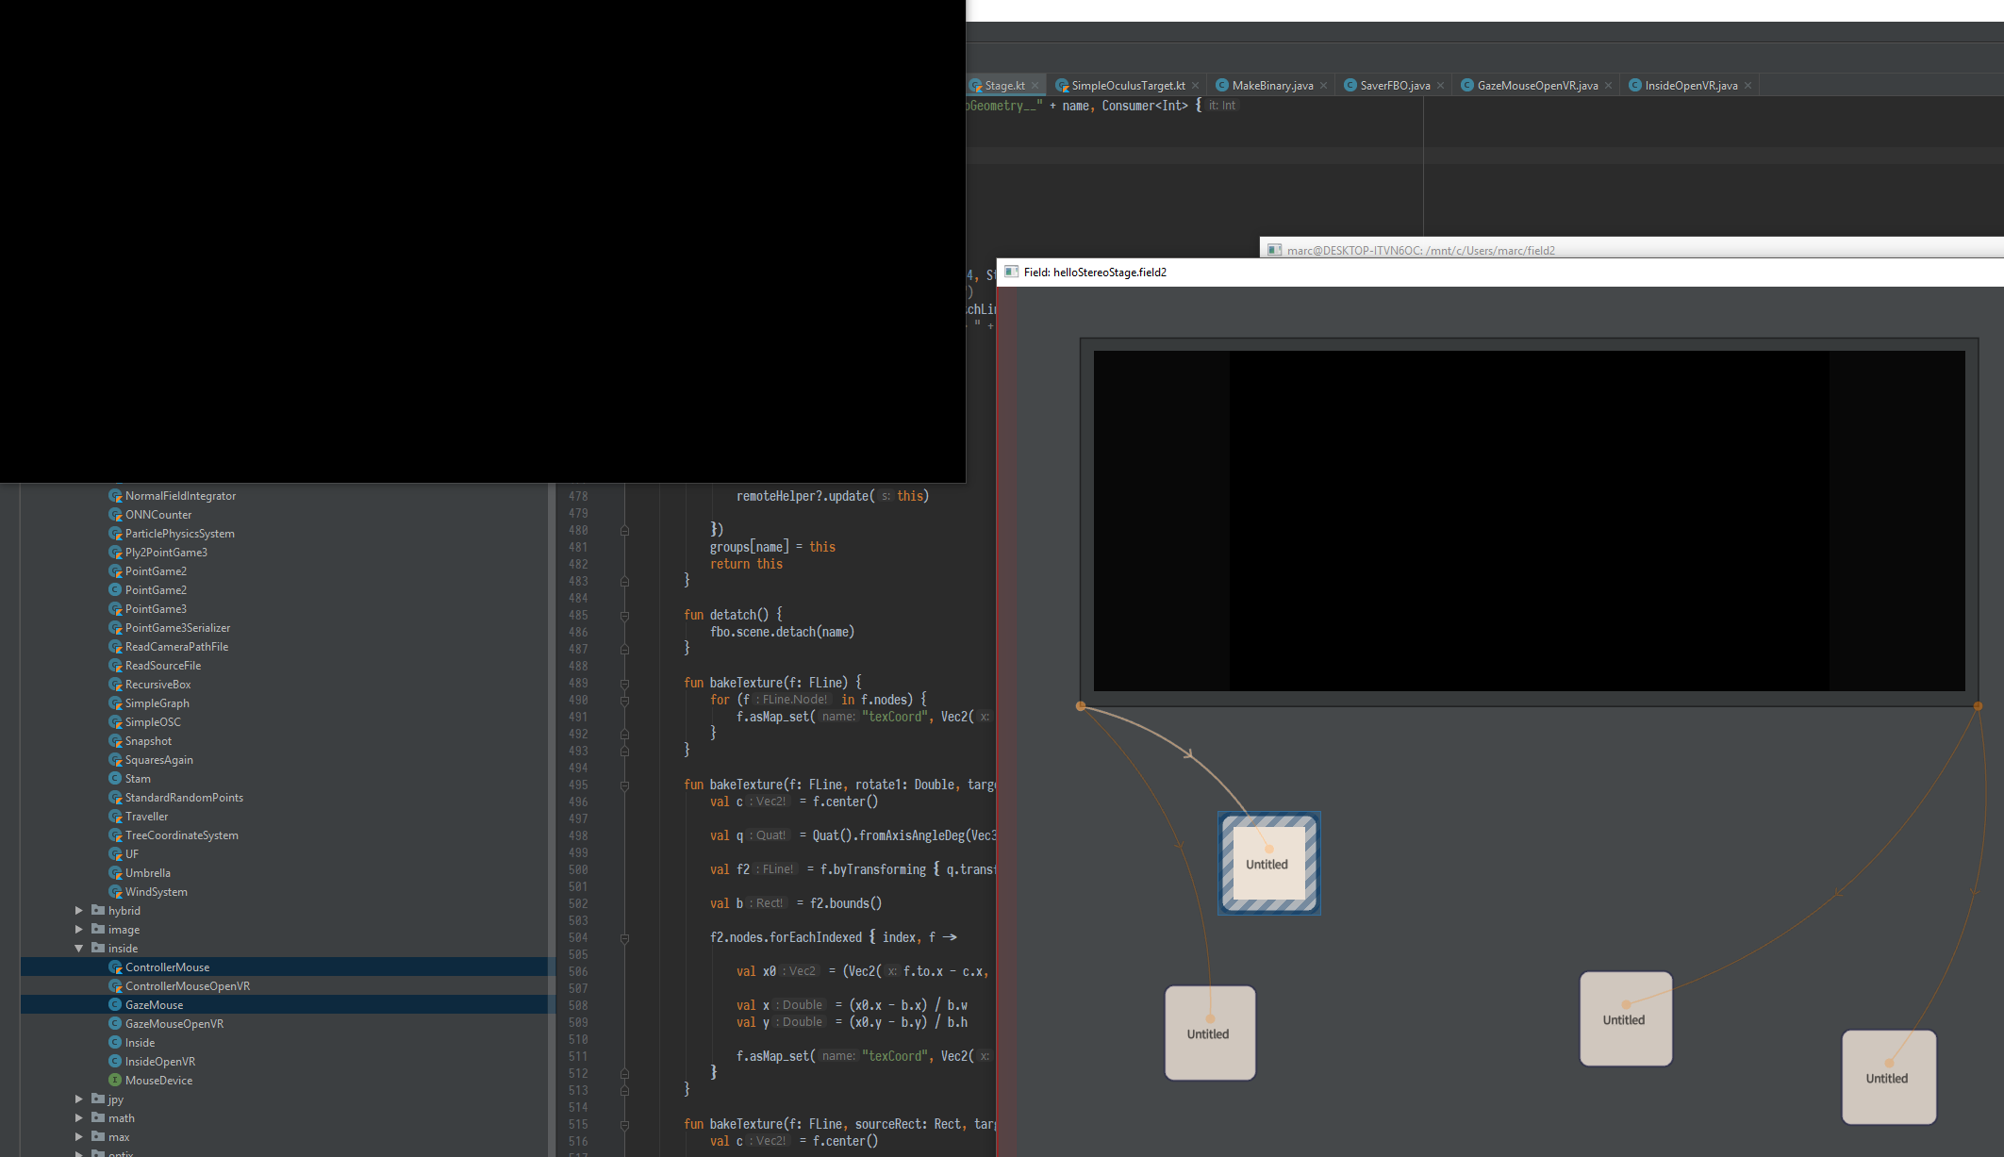The image size is (2004, 1157).
Task: Select the striped highlighted Untitled box in Field
Action: (x=1269, y=863)
